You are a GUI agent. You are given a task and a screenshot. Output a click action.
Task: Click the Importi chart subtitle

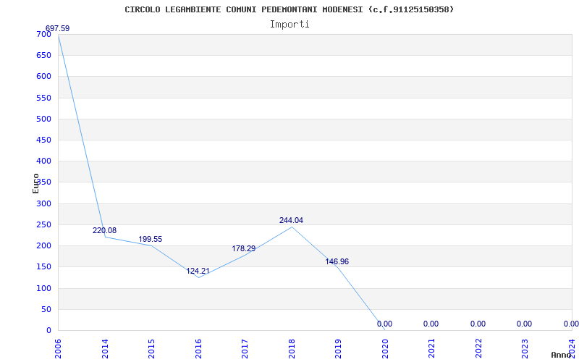[289, 25]
